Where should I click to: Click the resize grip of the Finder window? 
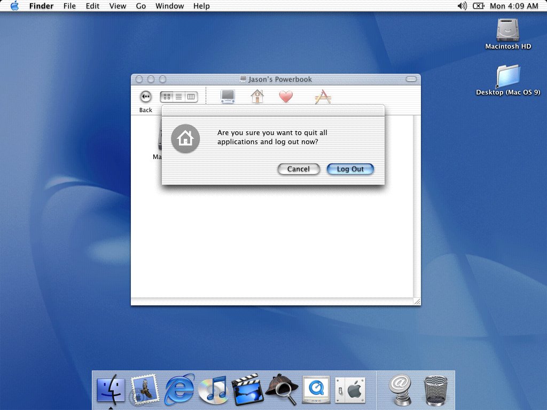coord(417,302)
